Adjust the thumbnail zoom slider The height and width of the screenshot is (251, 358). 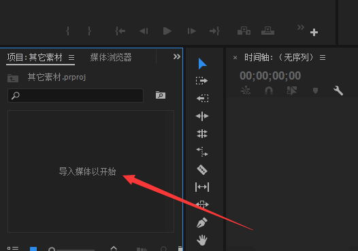pyautogui.click(x=71, y=249)
